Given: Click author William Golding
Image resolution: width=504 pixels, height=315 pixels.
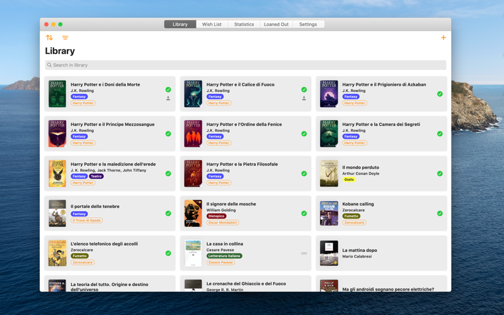Looking at the screenshot, I should tap(221, 210).
